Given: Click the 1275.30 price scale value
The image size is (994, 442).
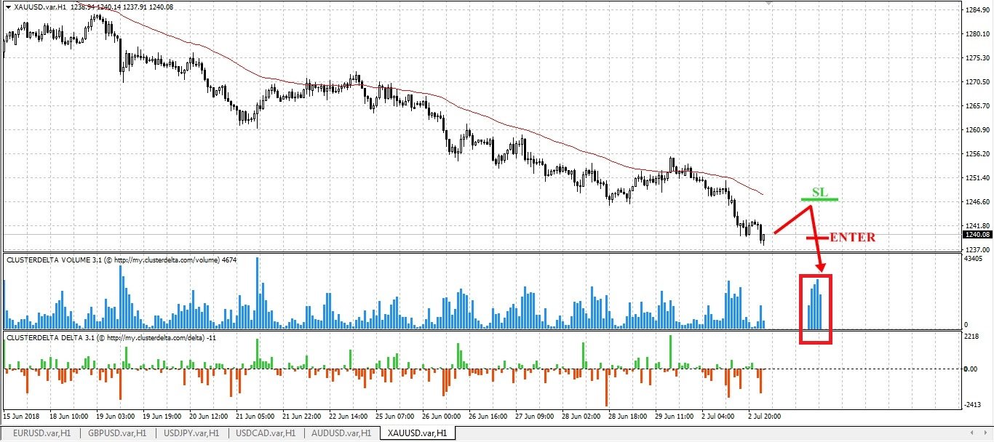Looking at the screenshot, I should 976,58.
